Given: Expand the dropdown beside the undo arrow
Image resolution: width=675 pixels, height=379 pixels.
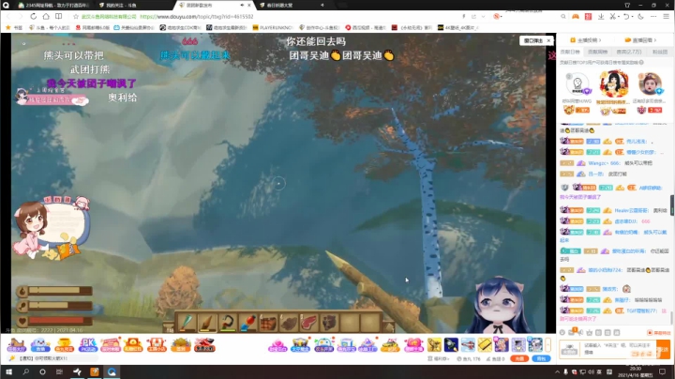Looking at the screenshot, I should (632, 16).
